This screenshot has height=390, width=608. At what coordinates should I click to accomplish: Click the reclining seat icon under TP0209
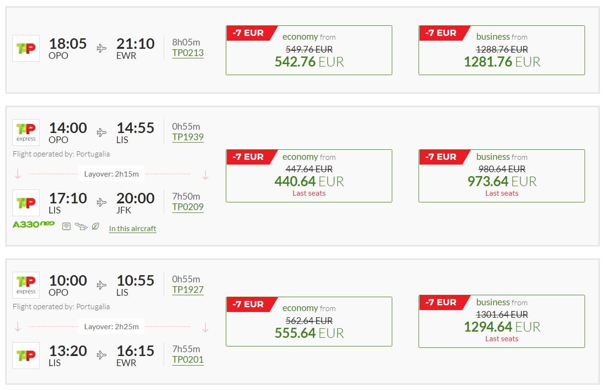tap(81, 226)
